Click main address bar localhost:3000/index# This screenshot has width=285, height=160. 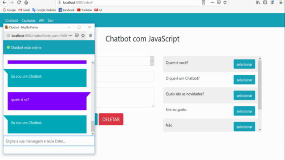pyautogui.click(x=78, y=3)
